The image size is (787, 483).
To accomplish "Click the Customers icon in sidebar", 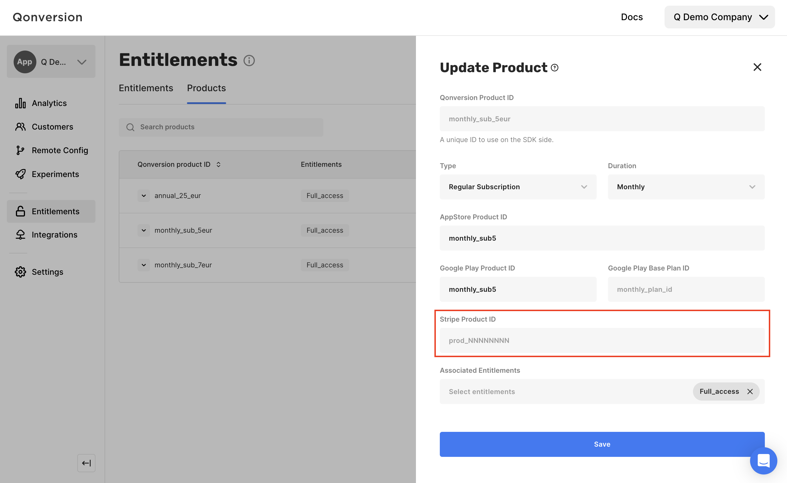I will (20, 126).
